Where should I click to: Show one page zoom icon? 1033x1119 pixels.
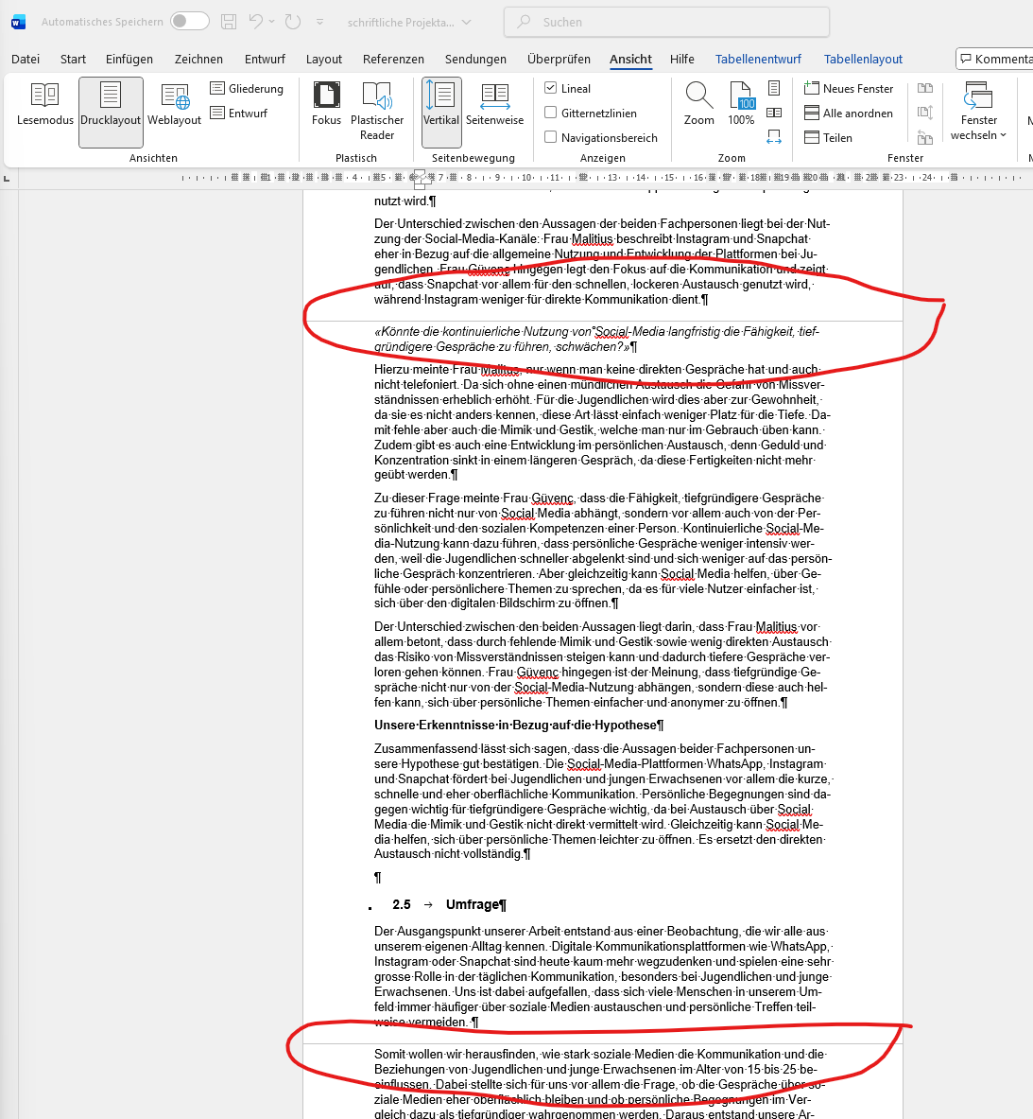click(x=774, y=89)
